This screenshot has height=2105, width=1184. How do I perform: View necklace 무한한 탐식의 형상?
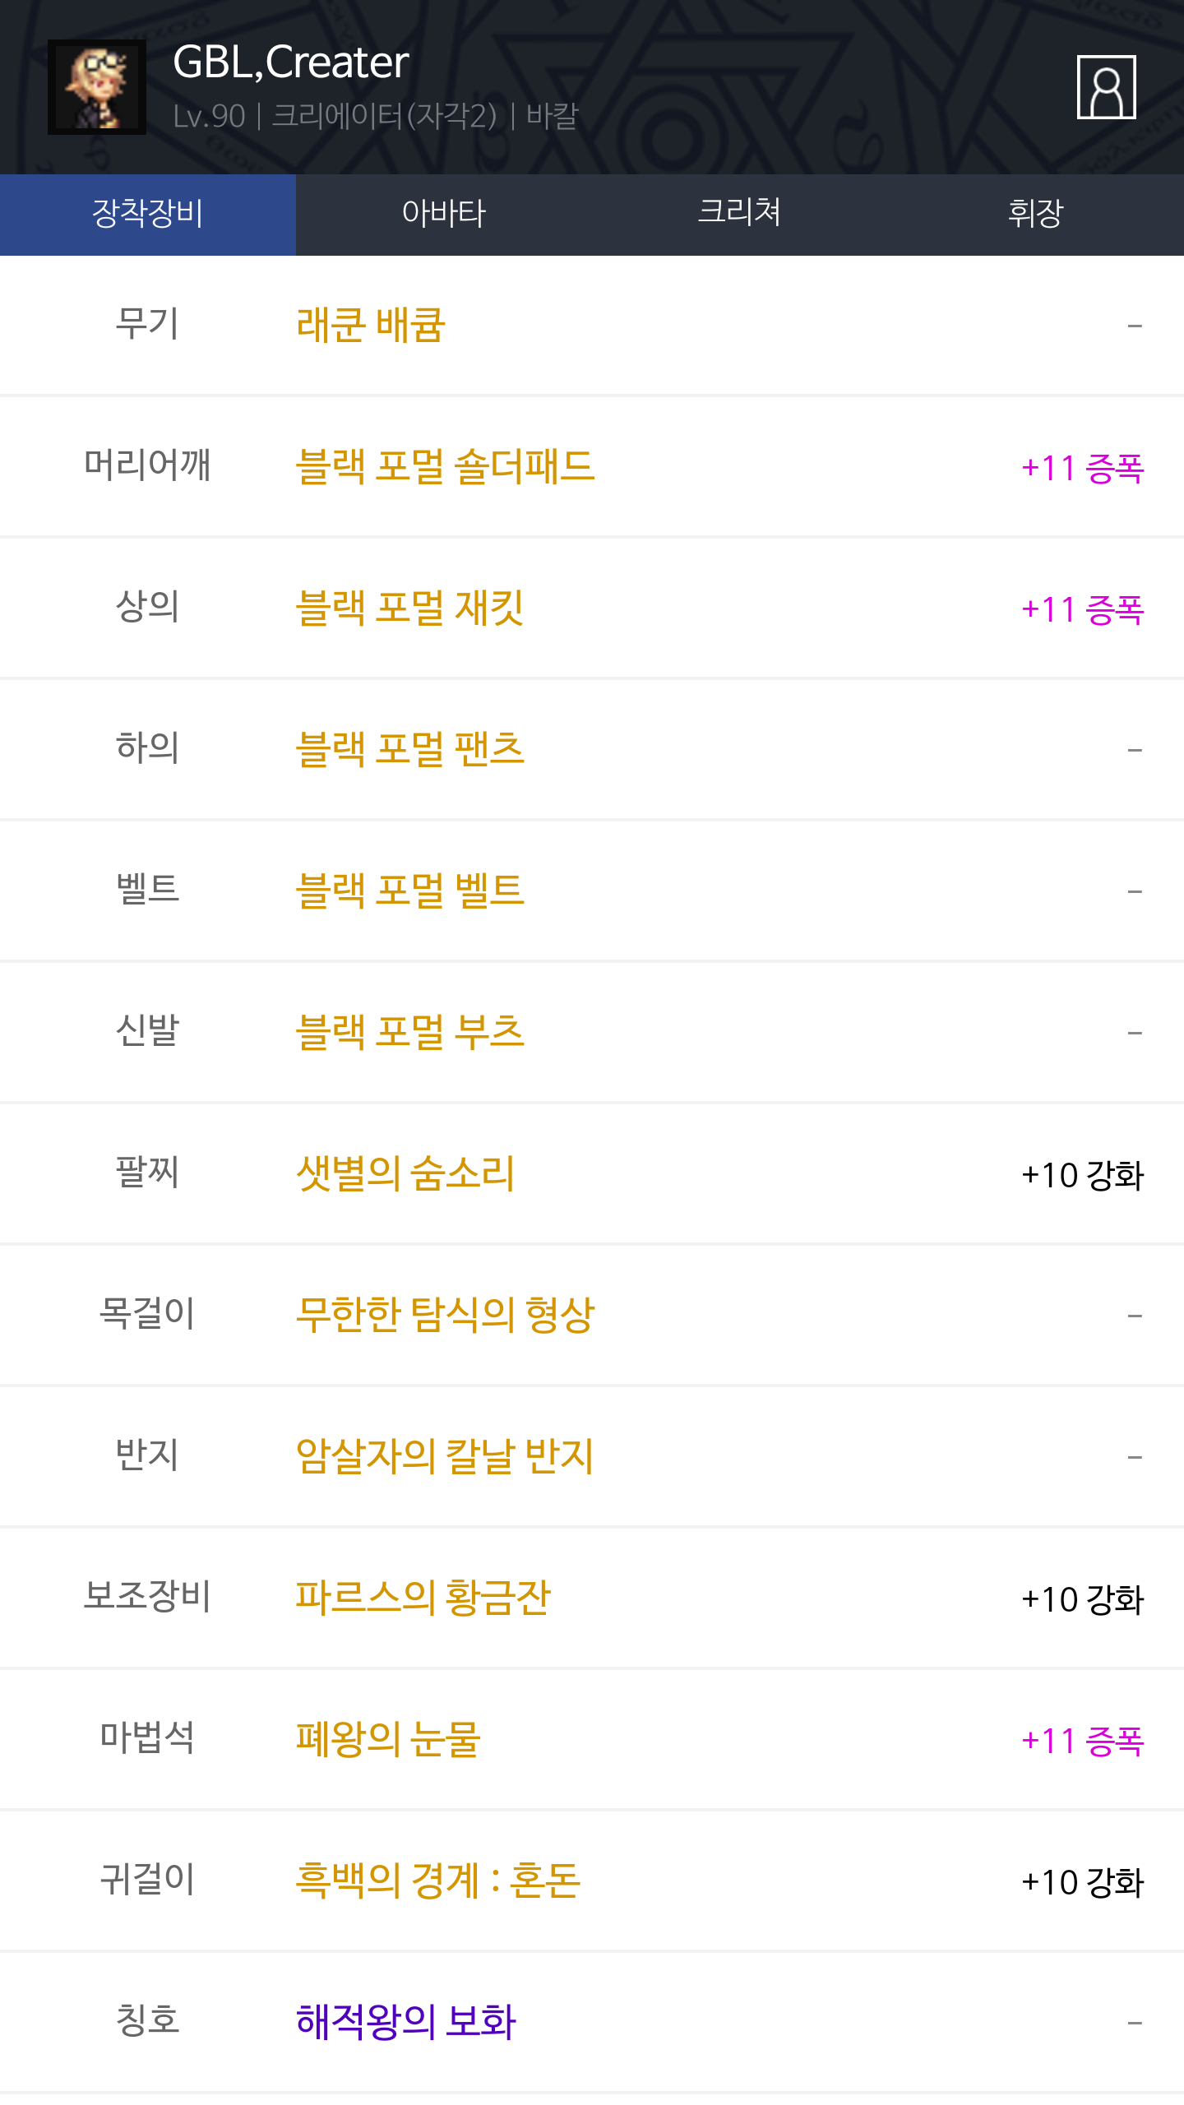pos(445,1316)
